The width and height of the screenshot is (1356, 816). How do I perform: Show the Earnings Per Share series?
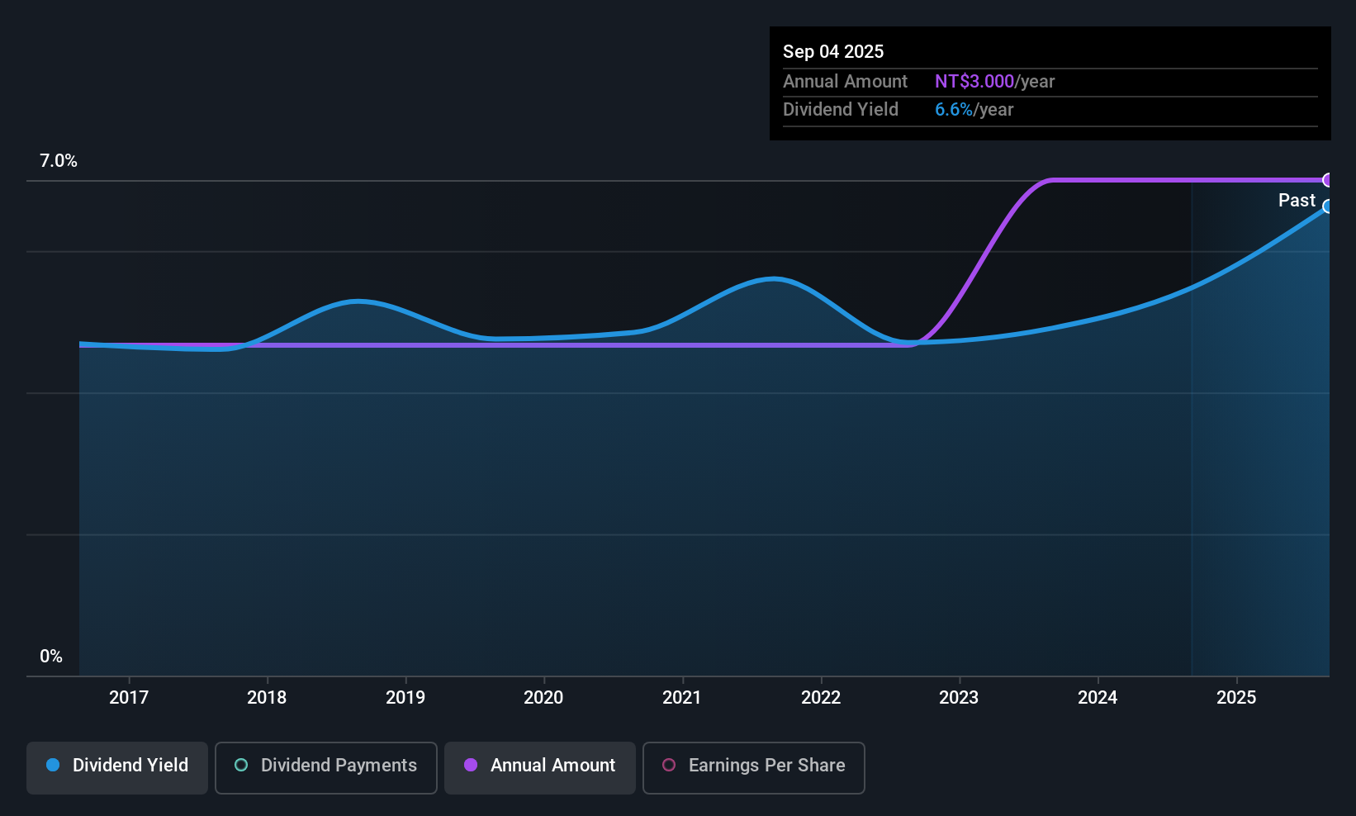(x=753, y=766)
